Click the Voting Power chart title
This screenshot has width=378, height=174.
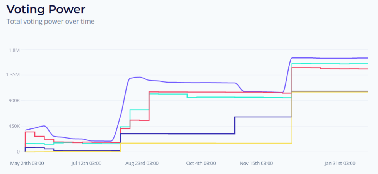pyautogui.click(x=46, y=9)
